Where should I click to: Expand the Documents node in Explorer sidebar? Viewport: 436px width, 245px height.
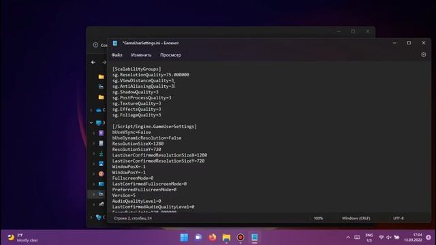click(x=94, y=144)
